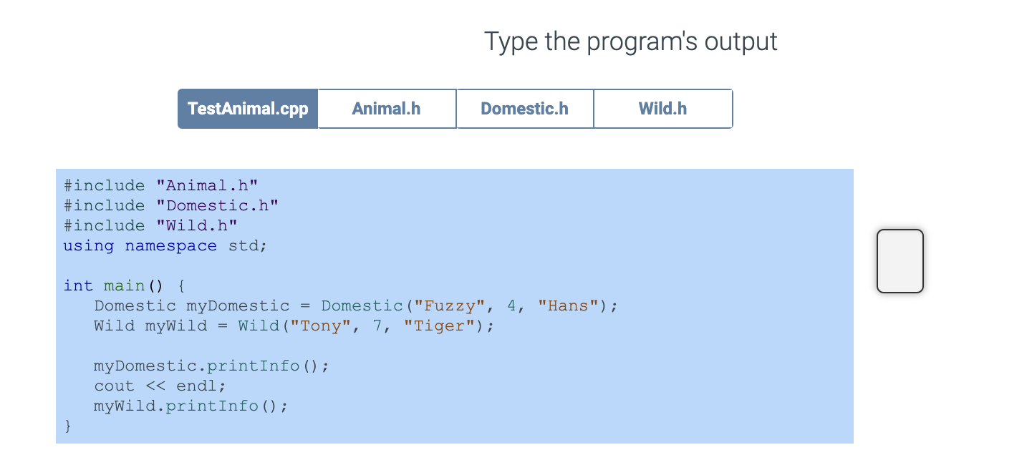Select the Wild.h tab
This screenshot has height=455, width=1027.
[x=662, y=108]
